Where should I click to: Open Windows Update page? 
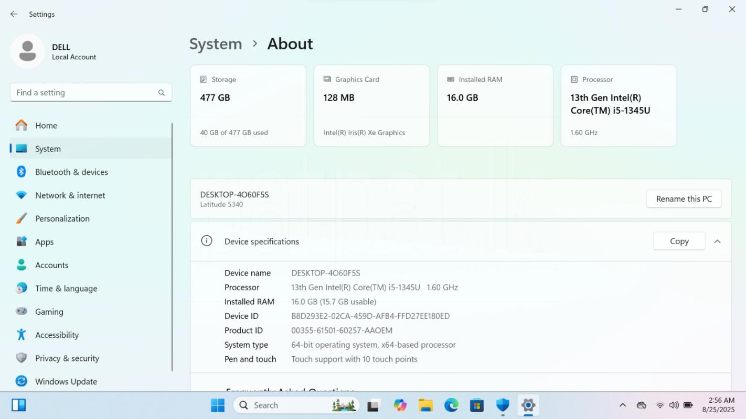point(66,381)
